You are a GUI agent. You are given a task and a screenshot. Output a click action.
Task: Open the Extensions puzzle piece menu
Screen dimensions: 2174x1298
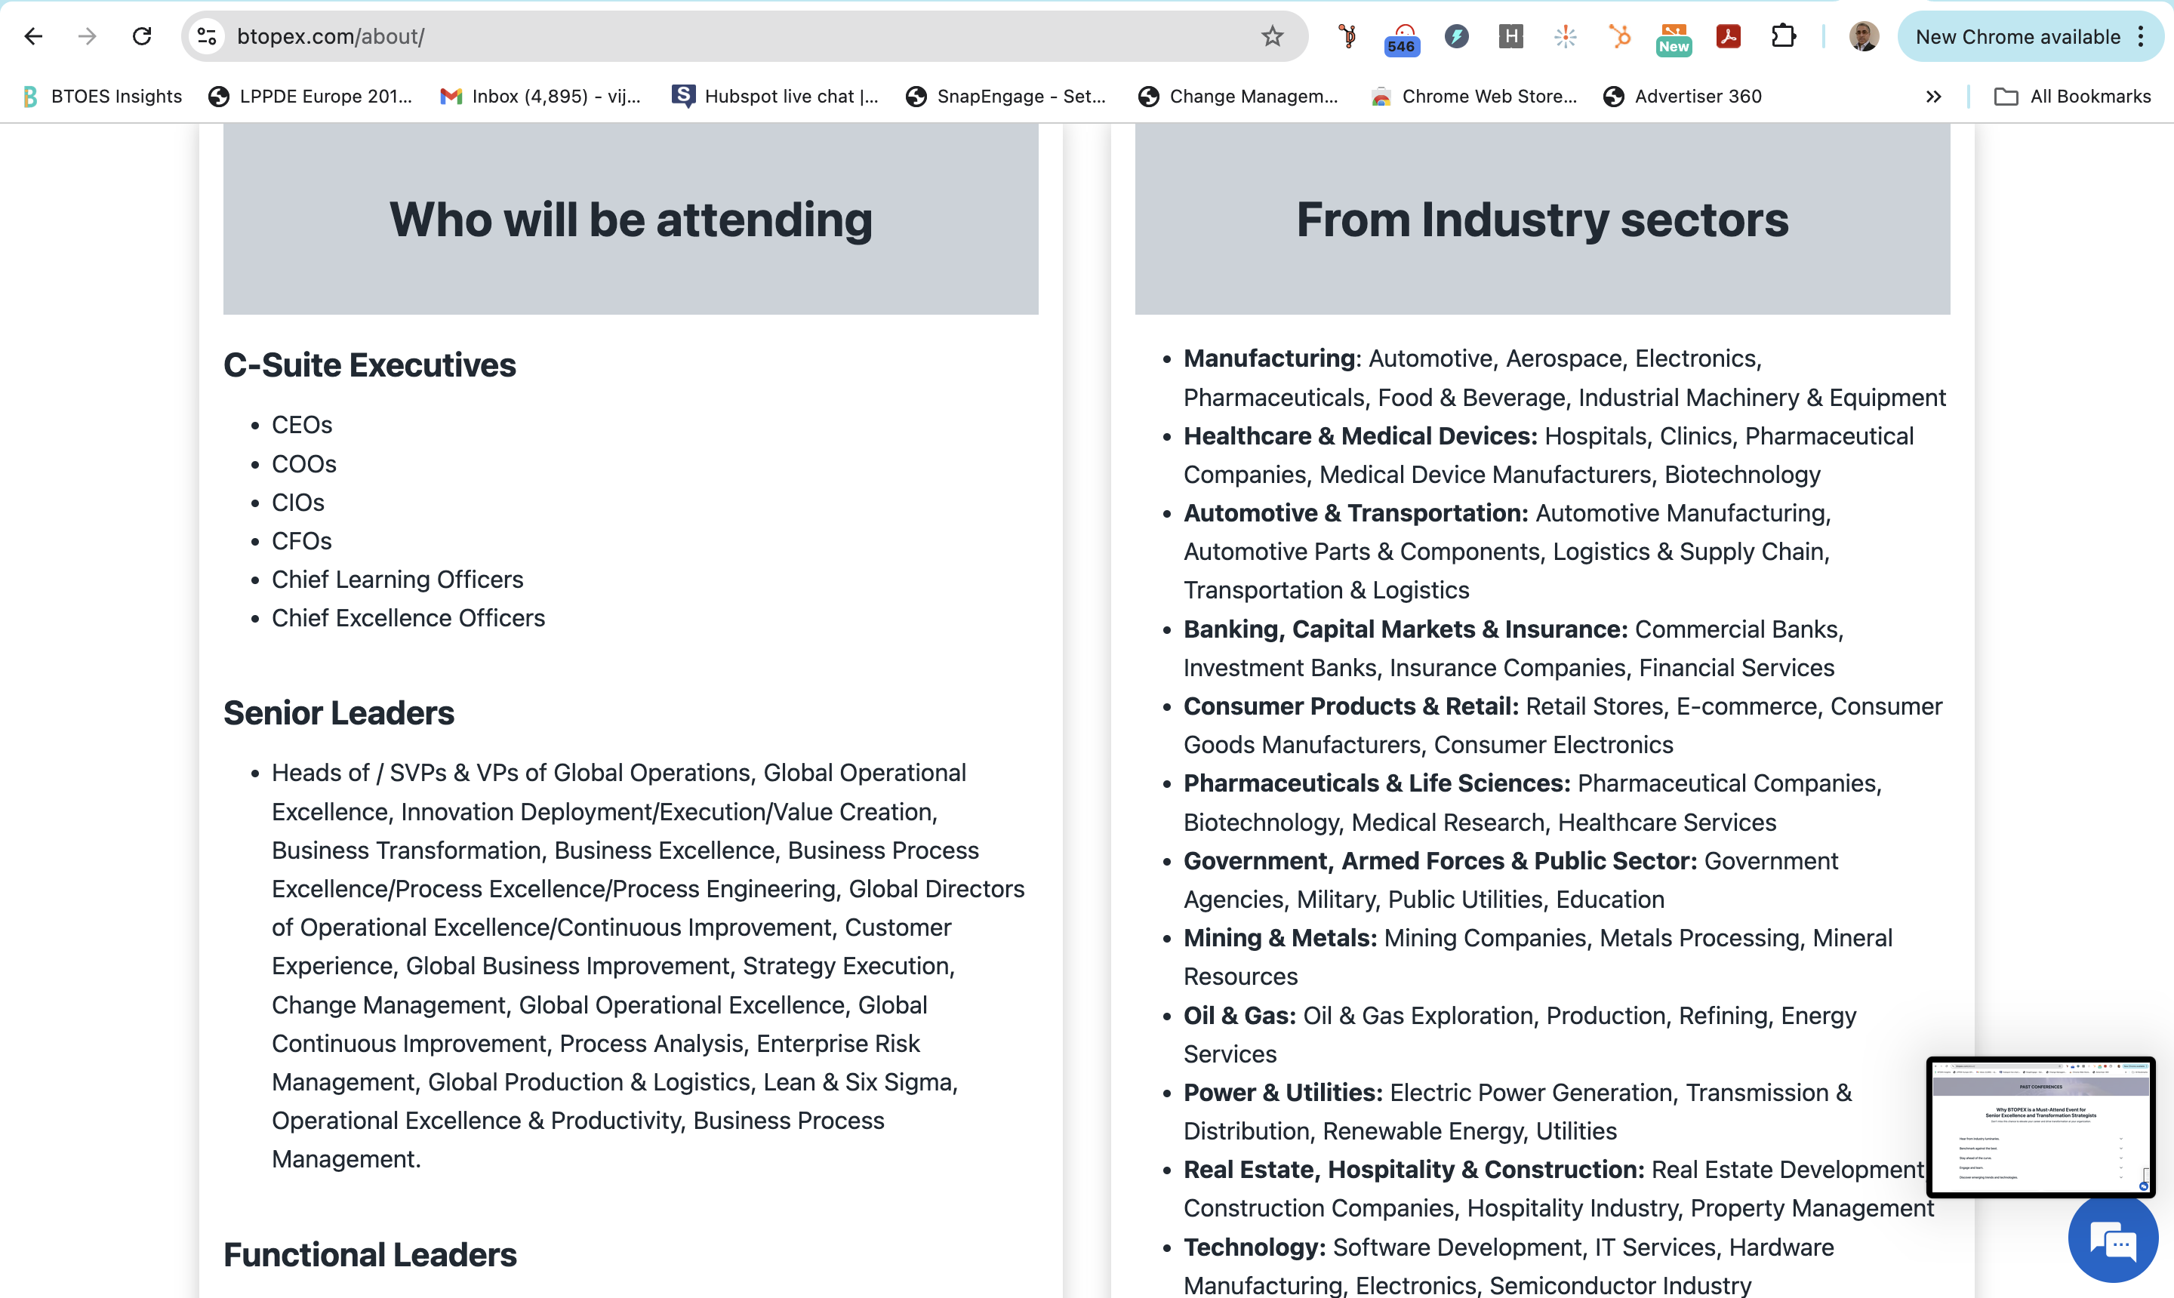click(x=1783, y=37)
